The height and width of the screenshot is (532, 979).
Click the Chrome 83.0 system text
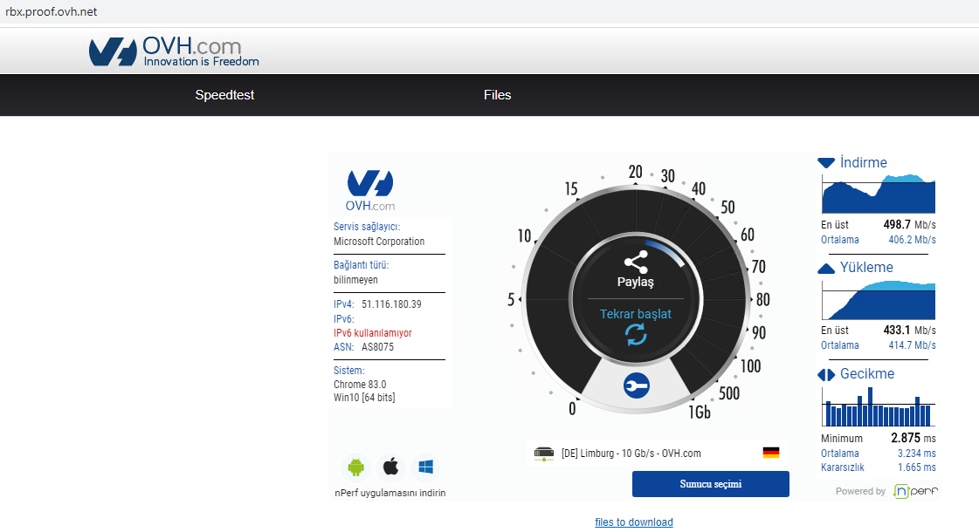click(x=360, y=385)
